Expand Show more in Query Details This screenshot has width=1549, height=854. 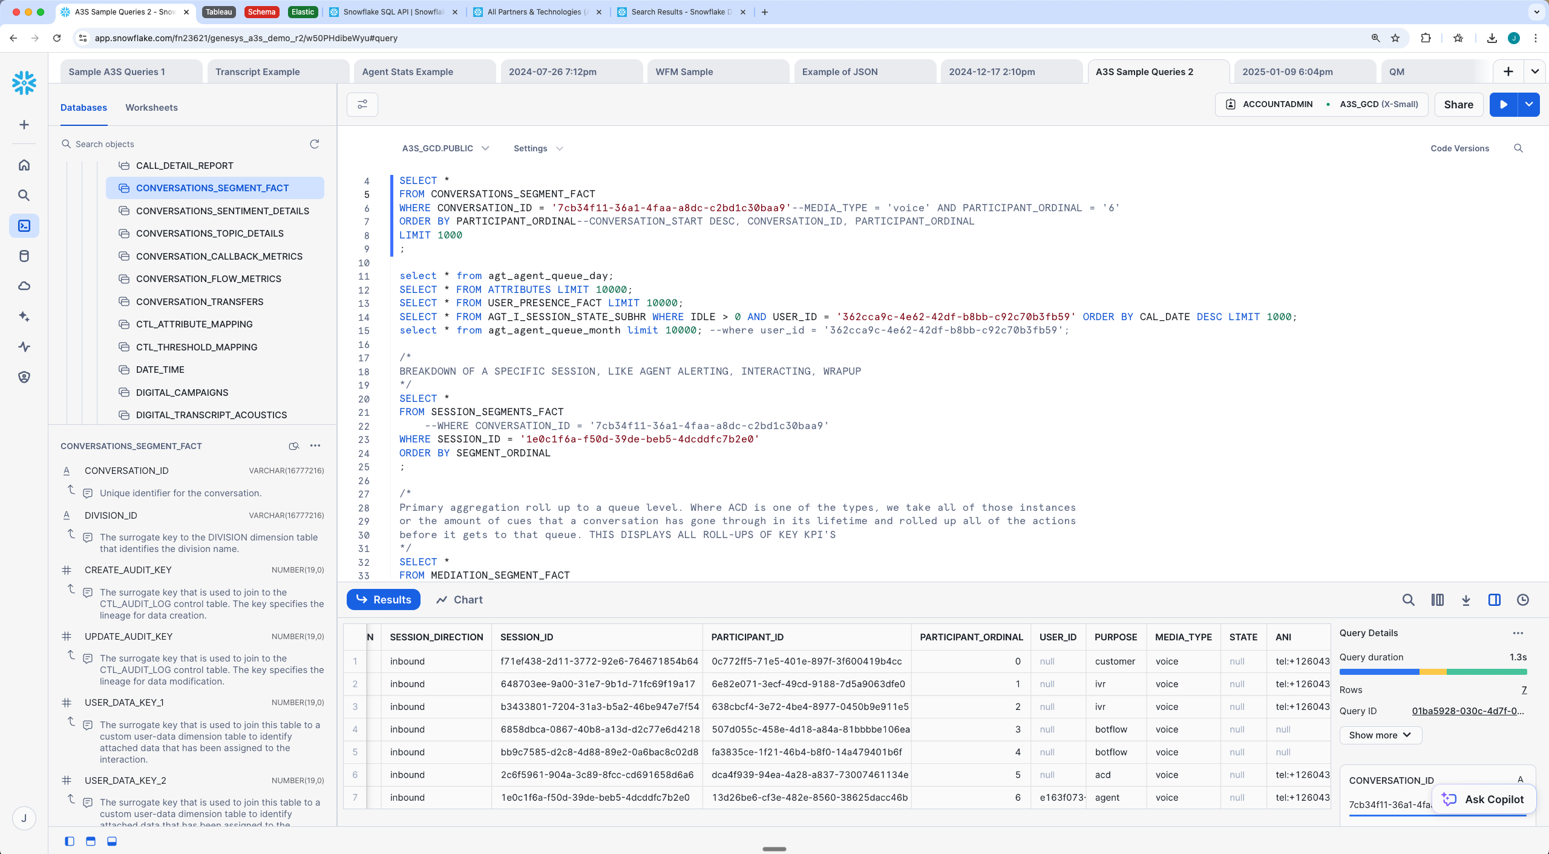coord(1380,735)
